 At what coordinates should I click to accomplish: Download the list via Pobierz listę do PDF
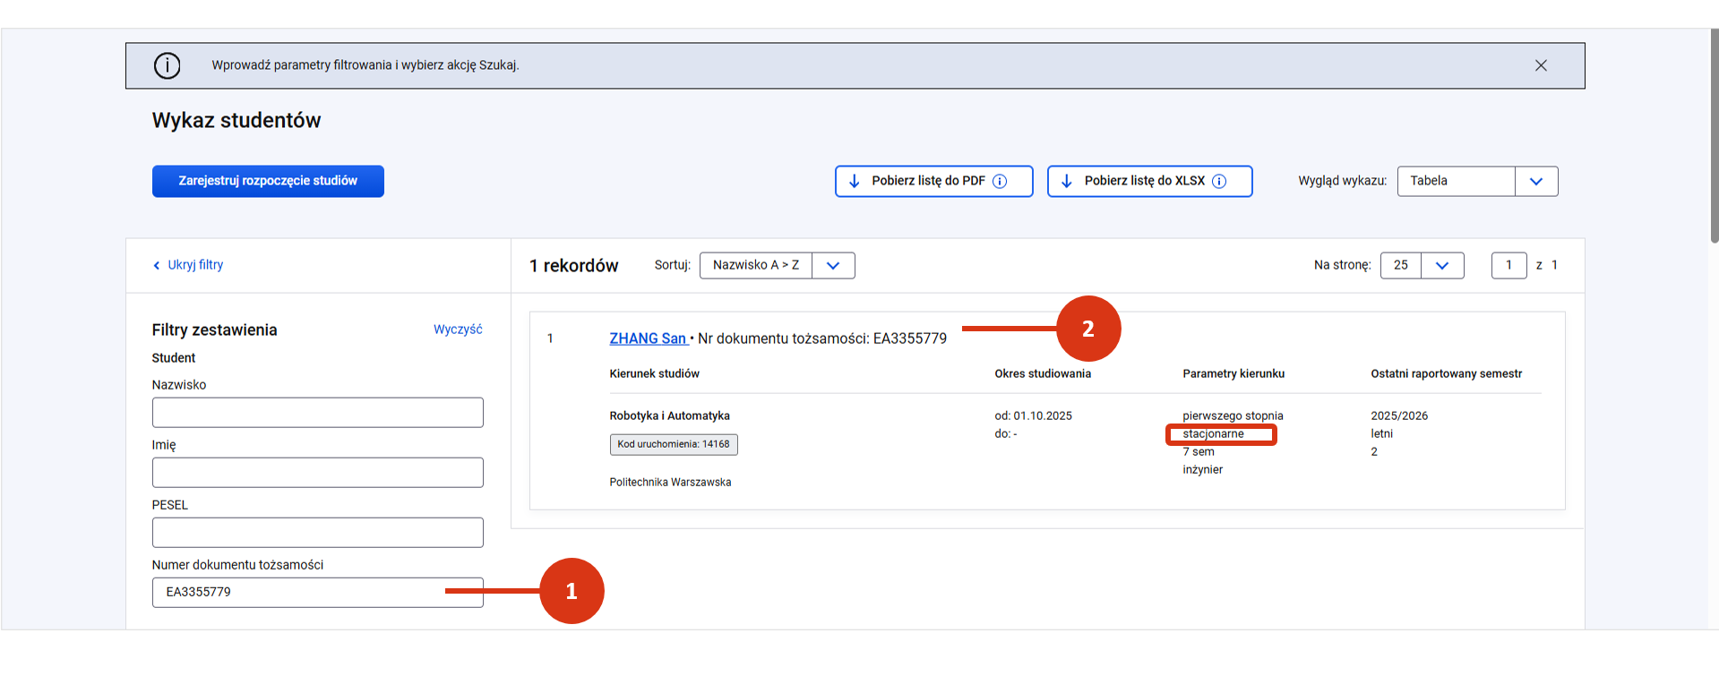[933, 181]
